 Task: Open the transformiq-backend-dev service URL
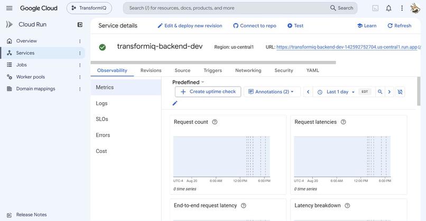[347, 47]
